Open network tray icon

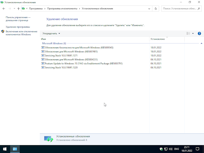tap(166, 149)
